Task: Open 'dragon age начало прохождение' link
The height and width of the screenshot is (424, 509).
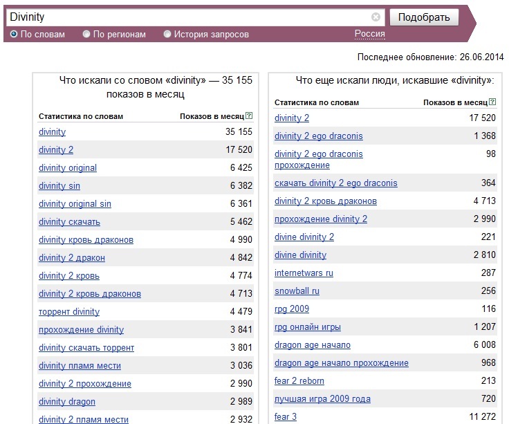Action: [x=341, y=363]
